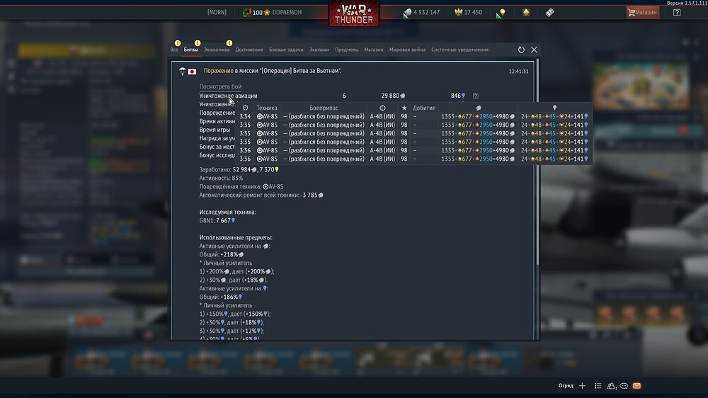Switch to the Все tab
Image resolution: width=708 pixels, height=398 pixels.
174,50
